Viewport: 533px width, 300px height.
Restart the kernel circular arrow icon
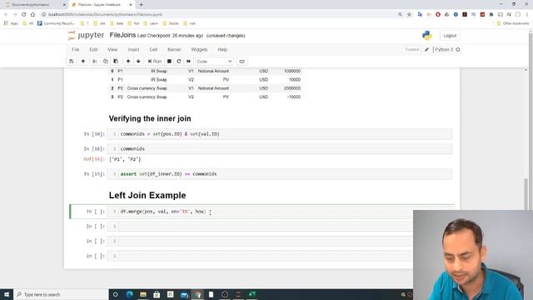[x=179, y=61]
